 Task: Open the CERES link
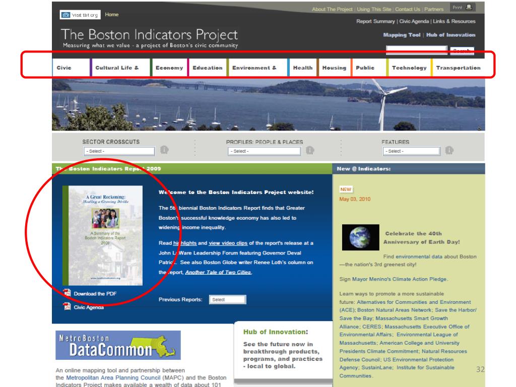click(371, 327)
